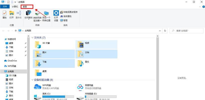Click 映射网络驱动器 dropdown arrow
The image size is (205, 100).
pos(41,21)
